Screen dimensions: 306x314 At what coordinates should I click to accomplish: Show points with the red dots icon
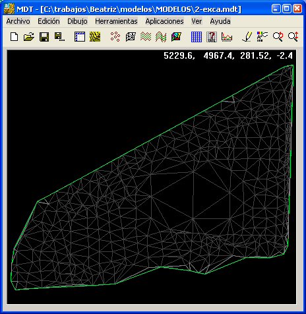(x=115, y=37)
